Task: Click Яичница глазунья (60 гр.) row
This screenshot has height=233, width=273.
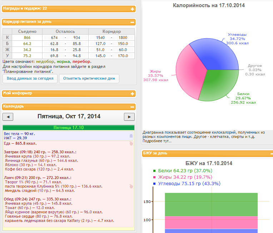Action: (x=41, y=160)
